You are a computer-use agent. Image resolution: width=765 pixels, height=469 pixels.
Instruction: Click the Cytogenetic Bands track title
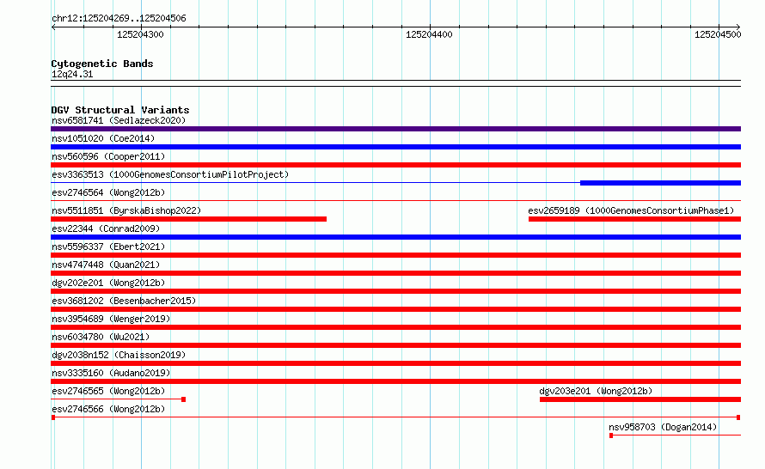click(x=102, y=64)
